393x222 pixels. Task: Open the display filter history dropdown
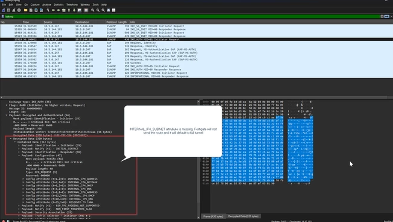point(391,16)
